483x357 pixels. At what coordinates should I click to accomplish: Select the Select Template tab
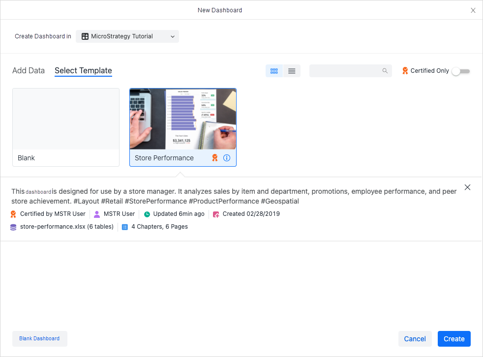coord(83,70)
